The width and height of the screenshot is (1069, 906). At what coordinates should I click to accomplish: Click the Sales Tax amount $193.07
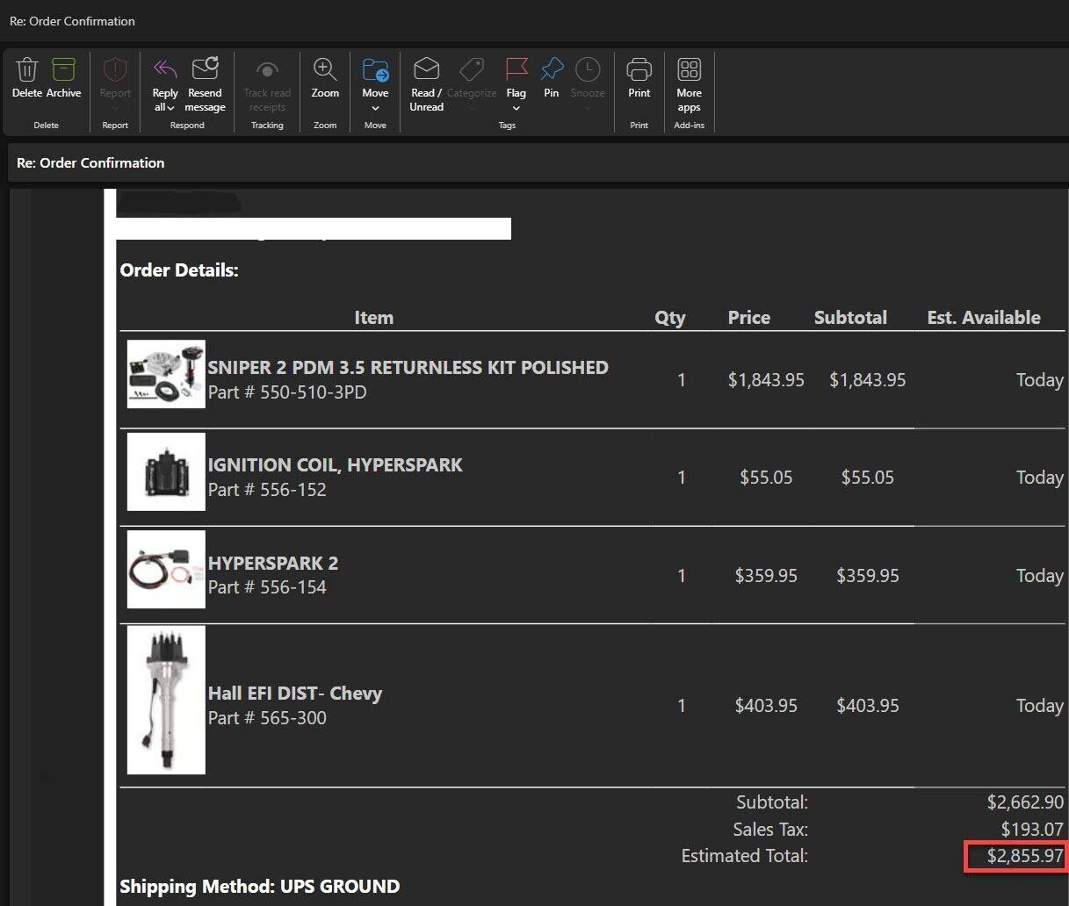pos(1032,829)
